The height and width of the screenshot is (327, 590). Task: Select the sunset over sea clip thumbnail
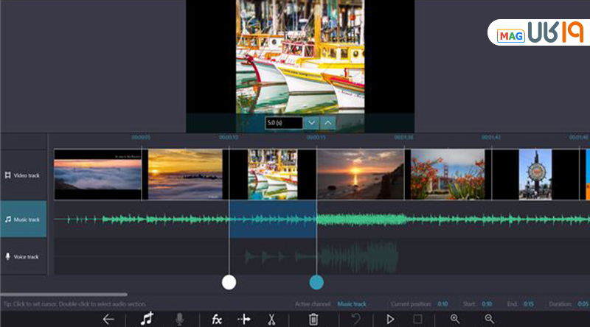[x=360, y=175]
